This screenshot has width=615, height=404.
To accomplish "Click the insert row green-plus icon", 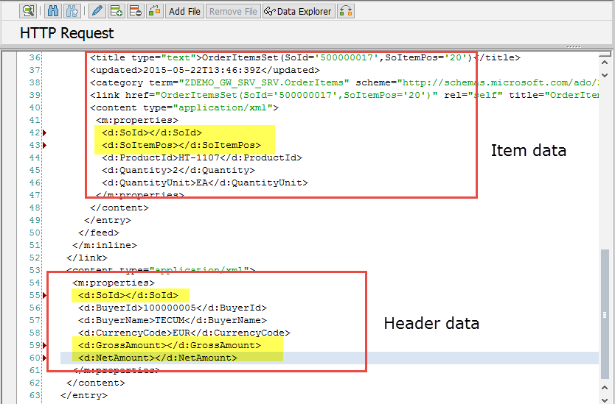I will 116,11.
